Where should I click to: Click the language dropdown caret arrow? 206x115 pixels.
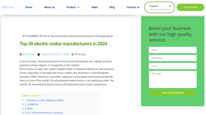pos(170,6)
